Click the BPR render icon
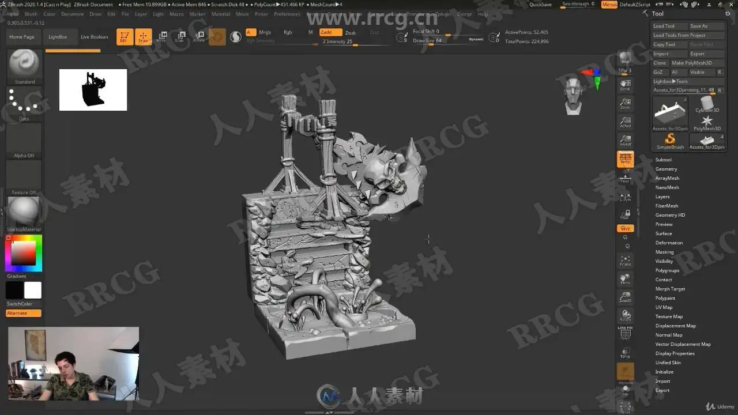Screen dimensions: 738x415 pyautogui.click(x=625, y=59)
